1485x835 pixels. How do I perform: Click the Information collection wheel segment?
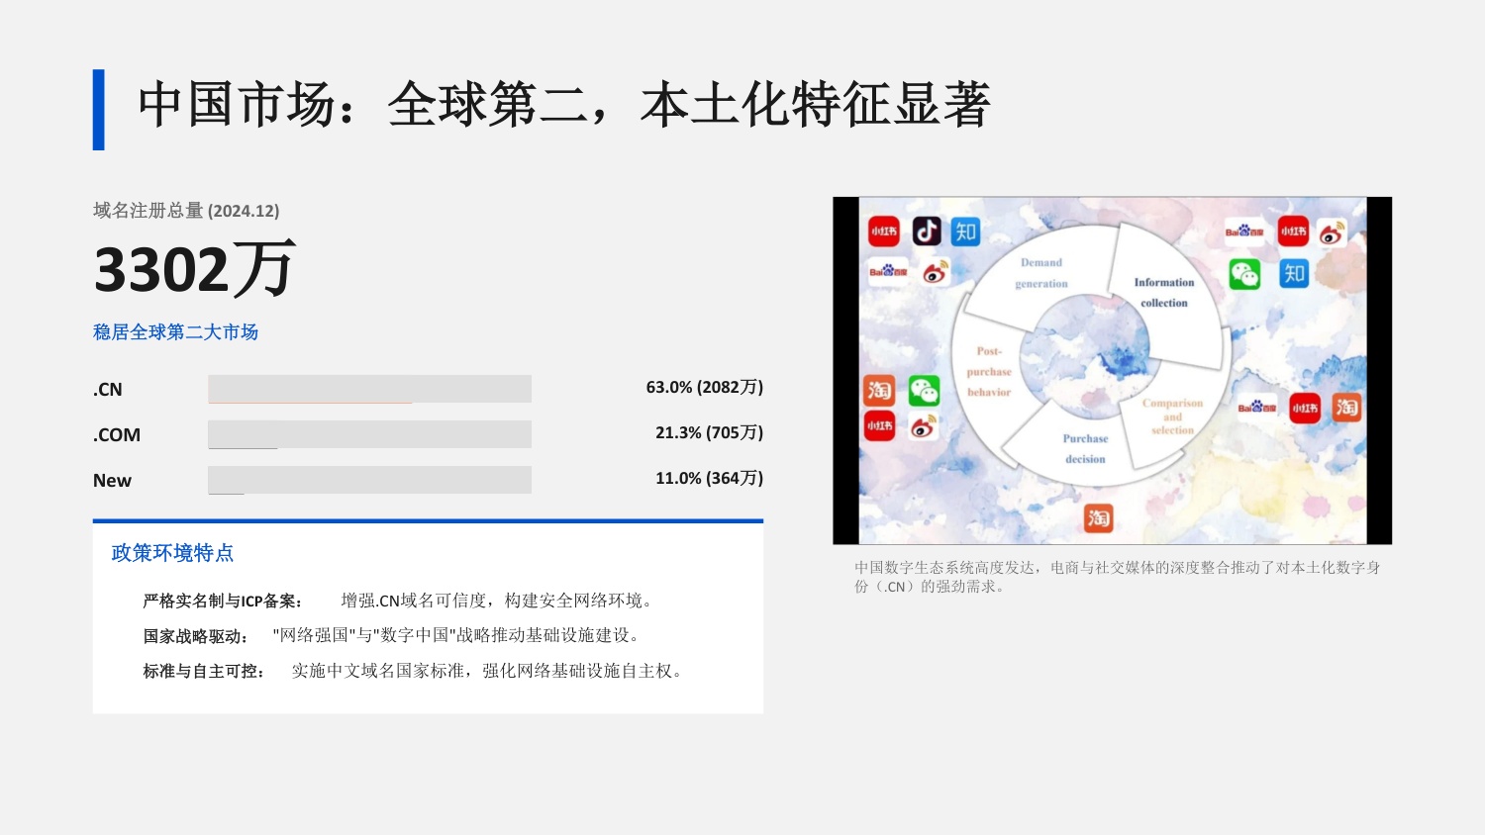(x=1163, y=293)
